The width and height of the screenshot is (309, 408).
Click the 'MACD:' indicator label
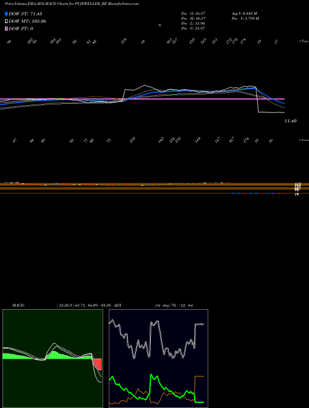[19, 305]
